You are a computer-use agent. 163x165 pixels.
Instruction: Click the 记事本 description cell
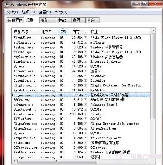[96, 157]
